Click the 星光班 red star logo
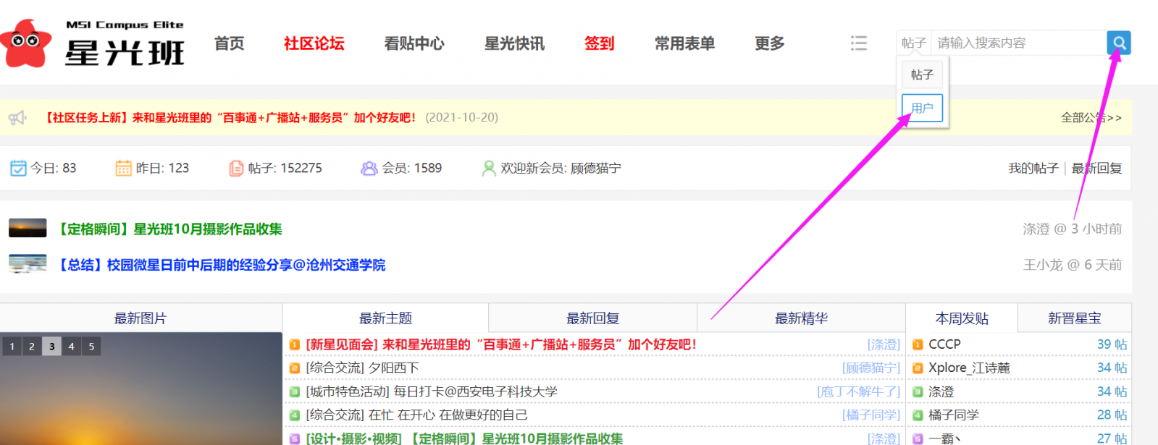This screenshot has height=445, width=1158. click(26, 43)
